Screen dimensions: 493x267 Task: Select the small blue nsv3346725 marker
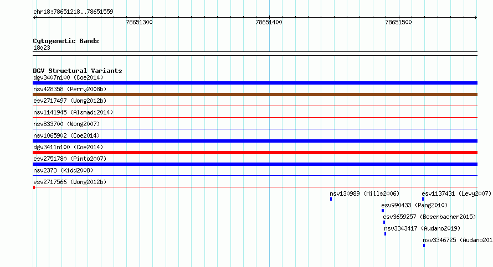pyautogui.click(x=424, y=245)
